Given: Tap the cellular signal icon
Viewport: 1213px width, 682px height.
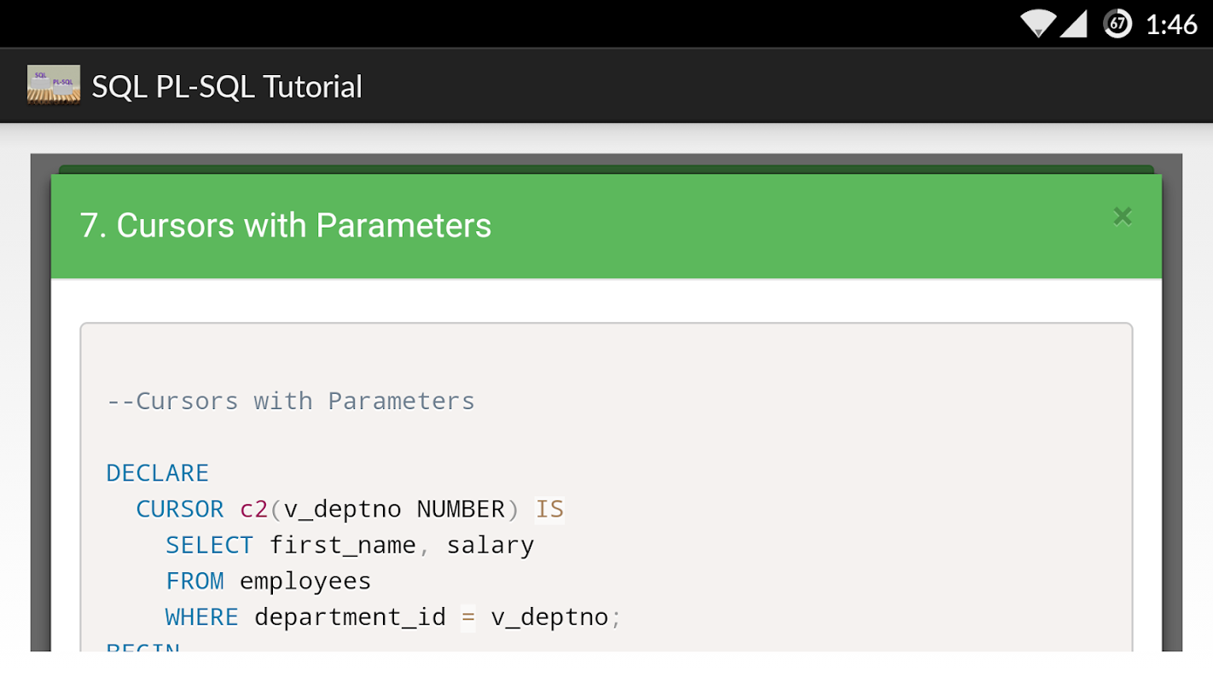Looking at the screenshot, I should [1074, 24].
